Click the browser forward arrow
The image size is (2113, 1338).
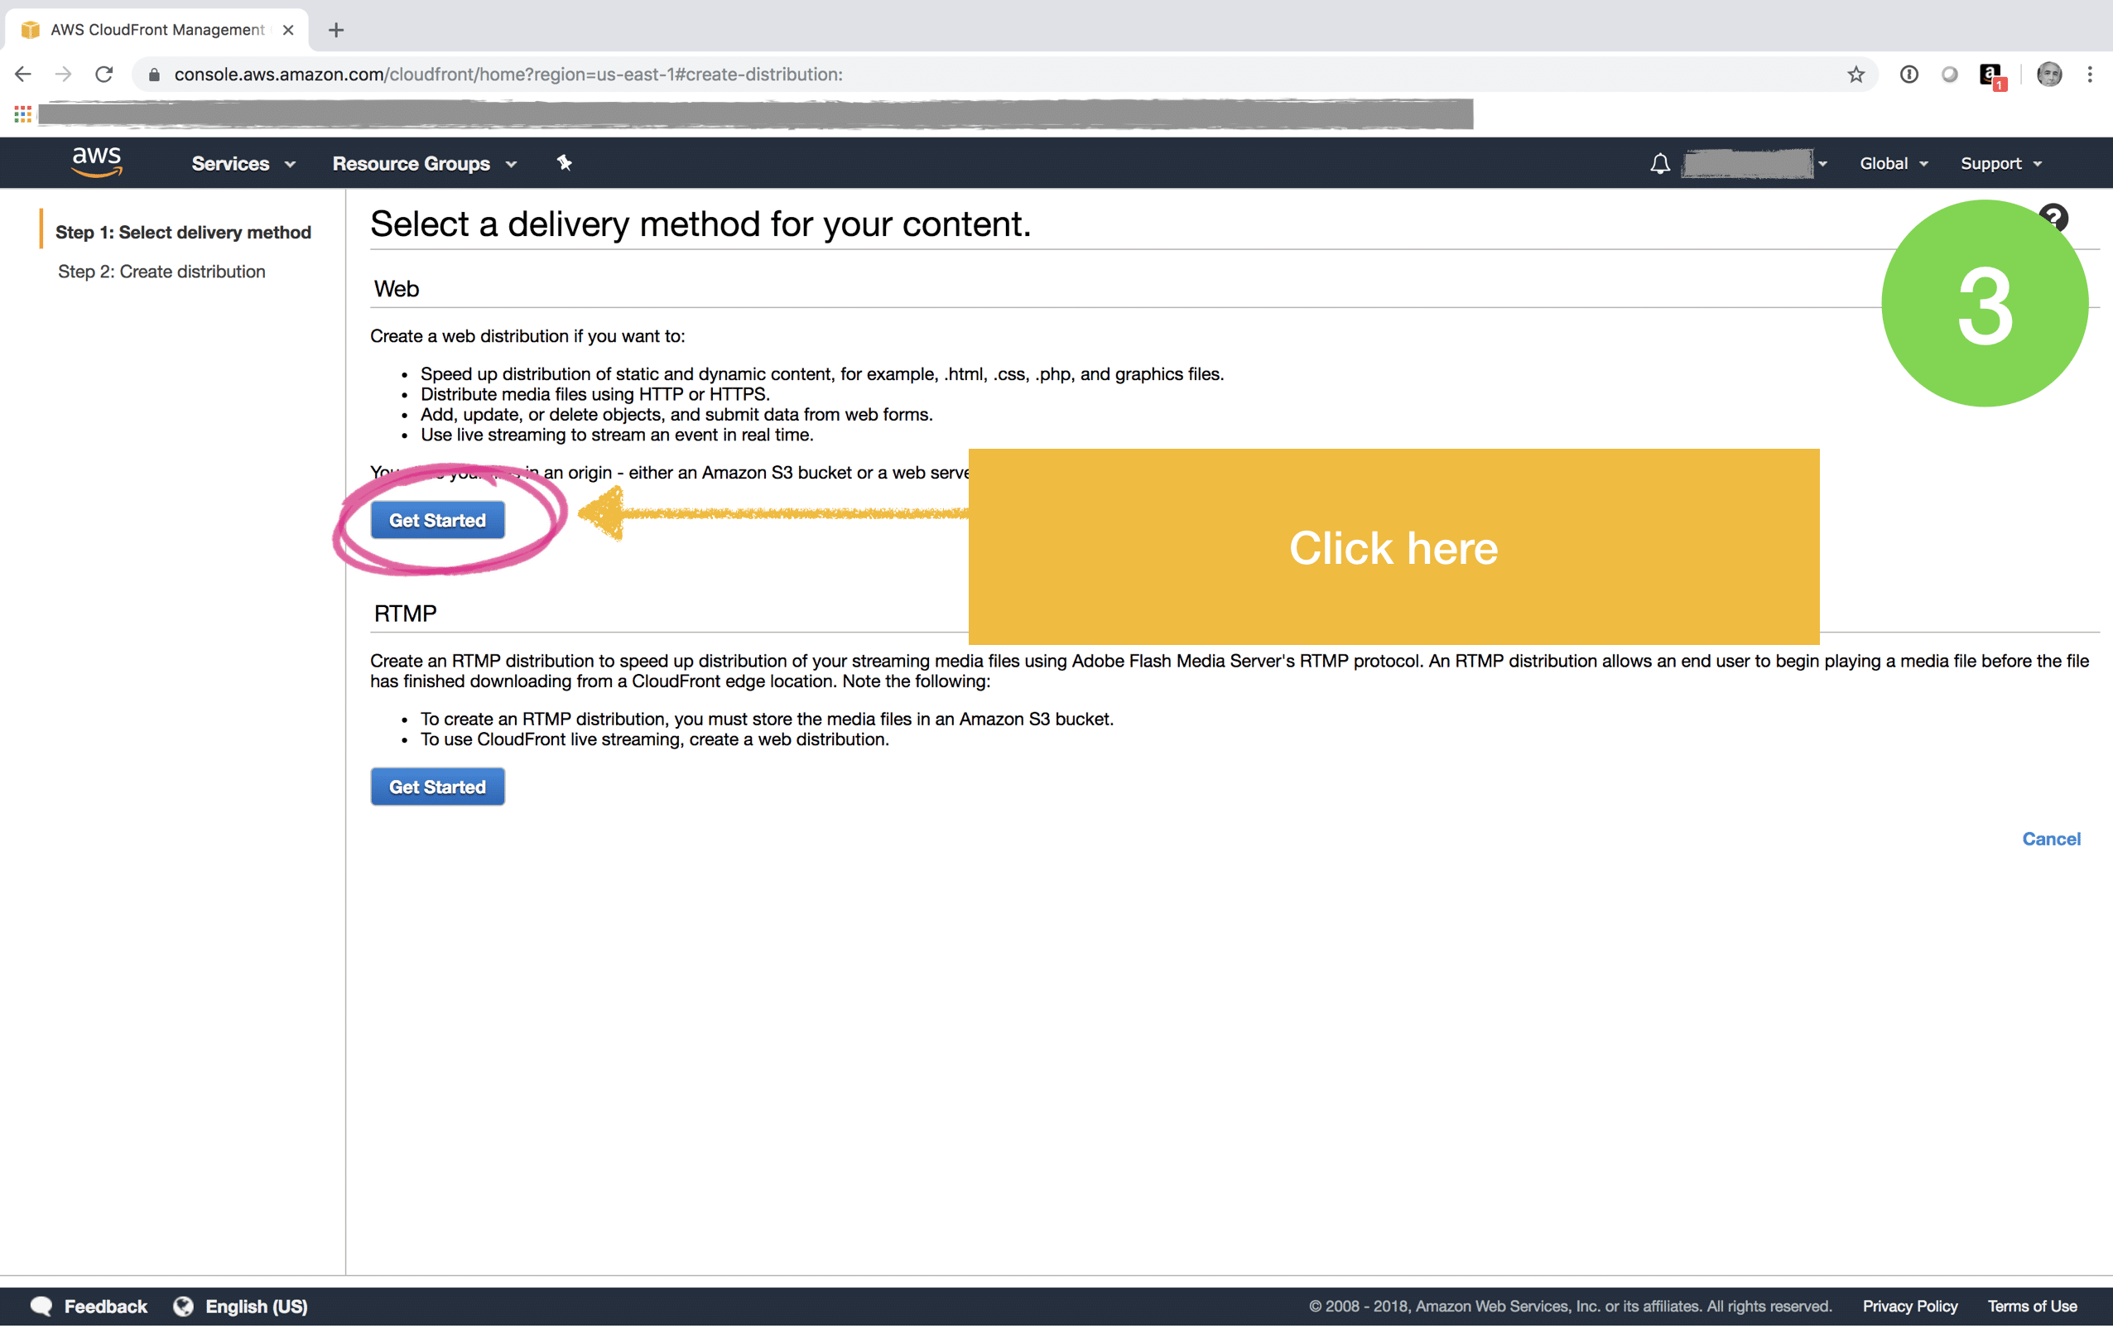point(63,75)
